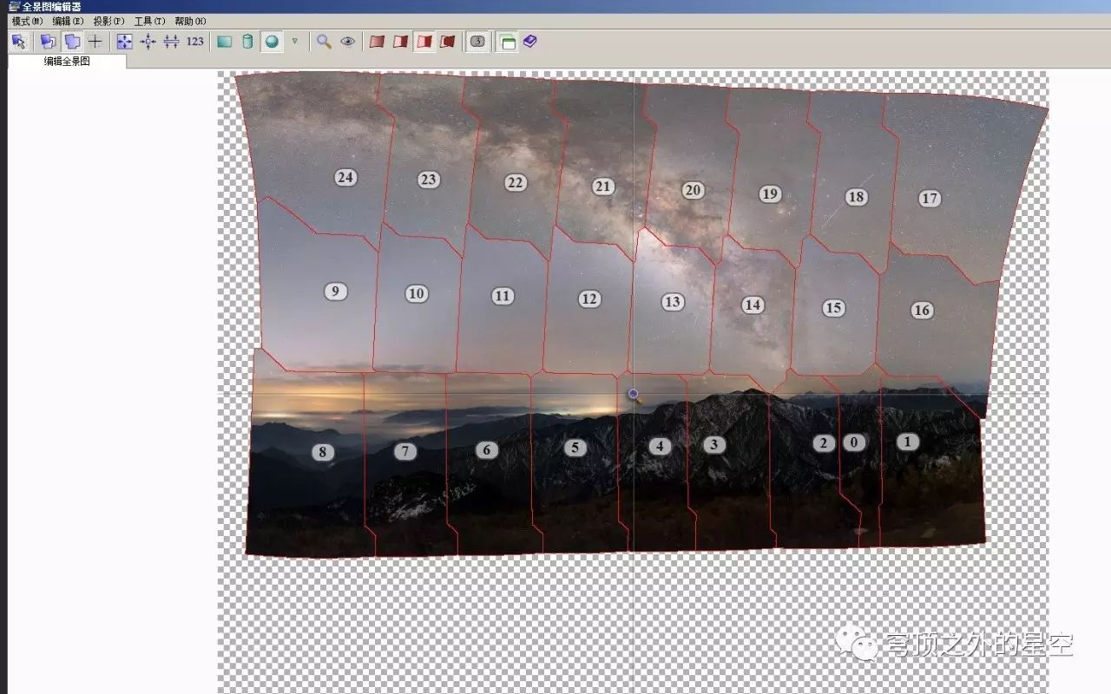
Task: Choose the crosshair center point tool
Action: (x=95, y=42)
